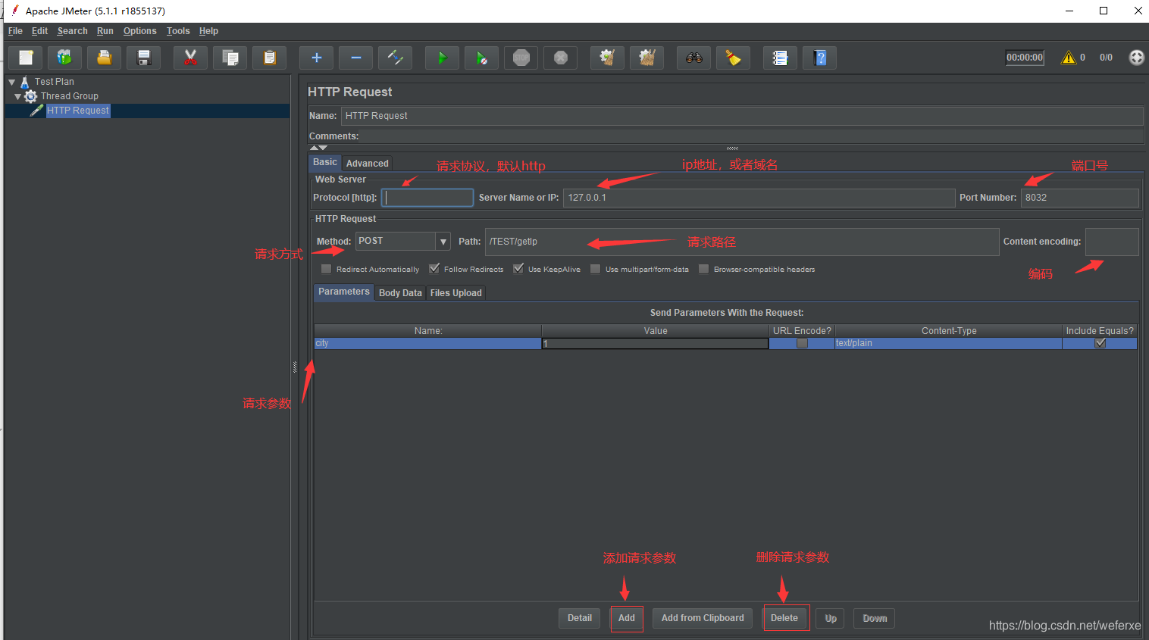Click the Add from Clipboard button
Image resolution: width=1149 pixels, height=640 pixels.
(703, 618)
